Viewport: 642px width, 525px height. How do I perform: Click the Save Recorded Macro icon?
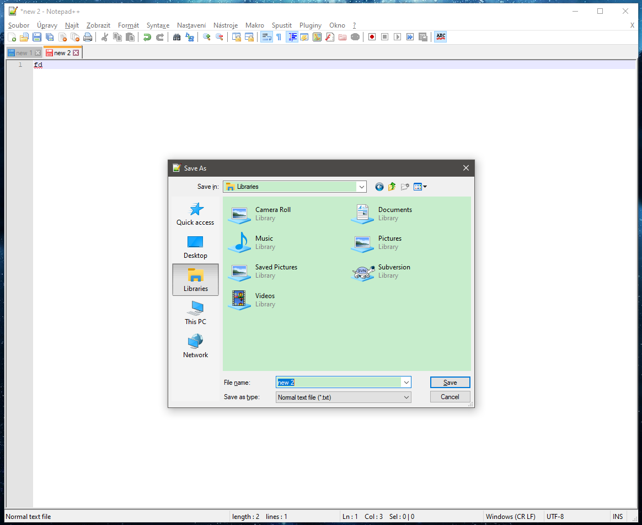click(423, 37)
